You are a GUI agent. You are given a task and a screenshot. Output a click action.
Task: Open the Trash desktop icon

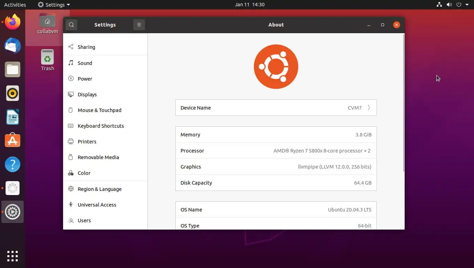coord(47,60)
